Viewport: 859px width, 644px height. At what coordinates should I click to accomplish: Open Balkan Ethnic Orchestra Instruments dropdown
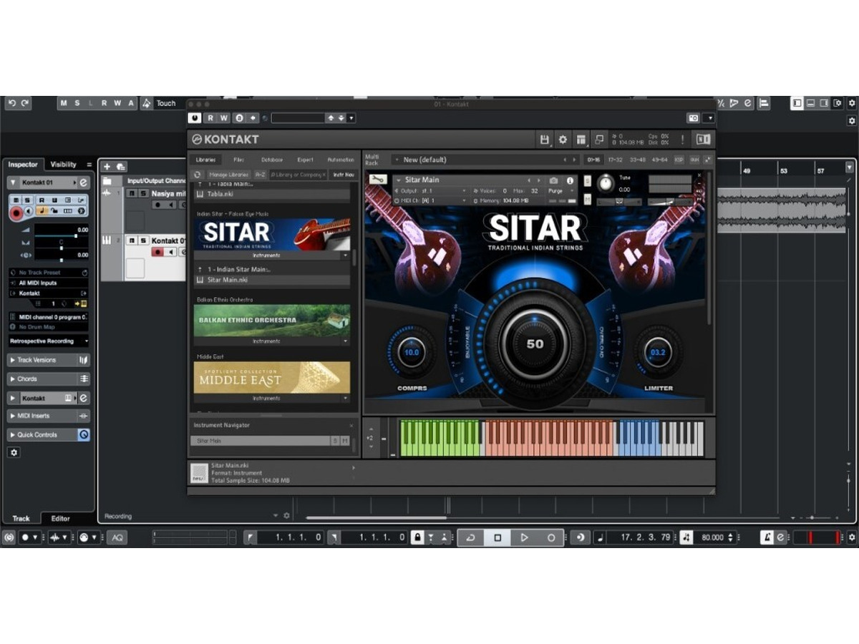pyautogui.click(x=344, y=341)
